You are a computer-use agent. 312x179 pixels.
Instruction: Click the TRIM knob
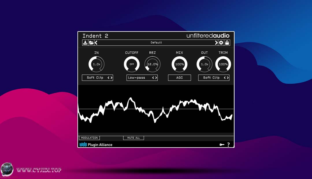pos(223,64)
